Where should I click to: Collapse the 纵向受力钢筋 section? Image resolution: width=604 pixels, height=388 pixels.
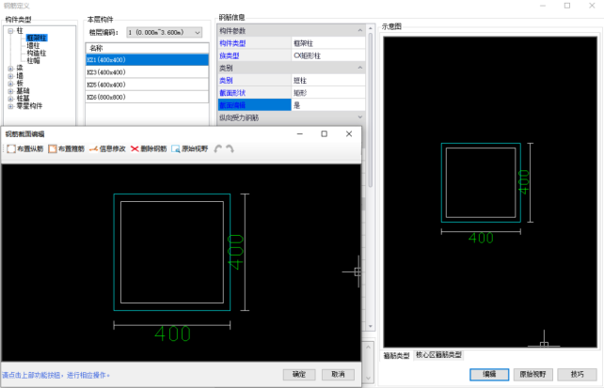pyautogui.click(x=359, y=117)
